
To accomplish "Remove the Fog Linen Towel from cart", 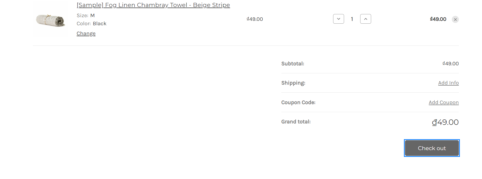I will tap(455, 20).
